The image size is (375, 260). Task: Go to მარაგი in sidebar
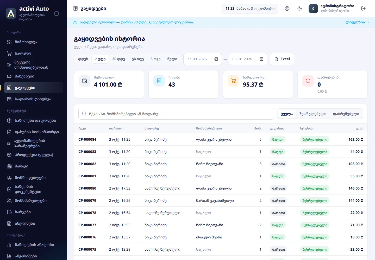coord(33,166)
